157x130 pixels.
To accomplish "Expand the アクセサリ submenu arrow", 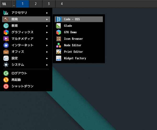I will coord(47,13).
